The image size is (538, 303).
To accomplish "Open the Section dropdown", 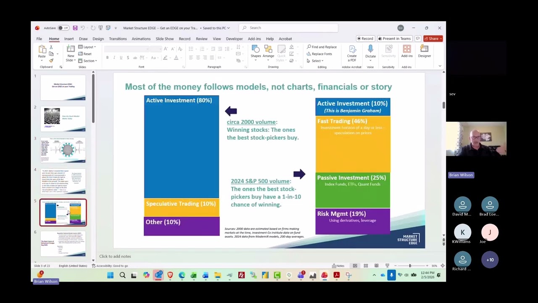I will (x=88, y=61).
